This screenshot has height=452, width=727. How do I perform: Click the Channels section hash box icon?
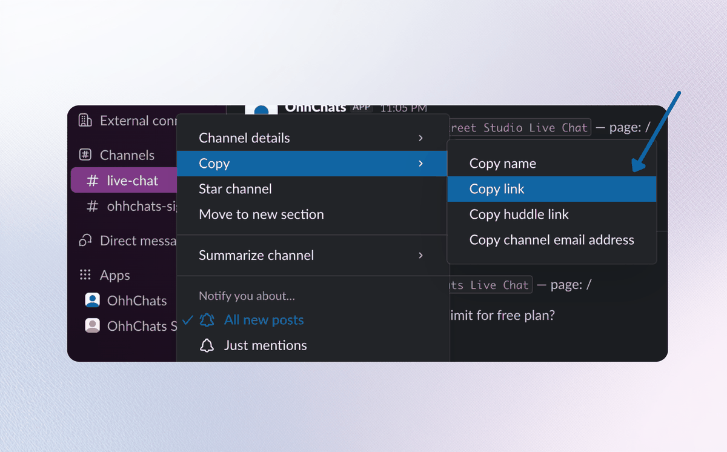point(86,155)
